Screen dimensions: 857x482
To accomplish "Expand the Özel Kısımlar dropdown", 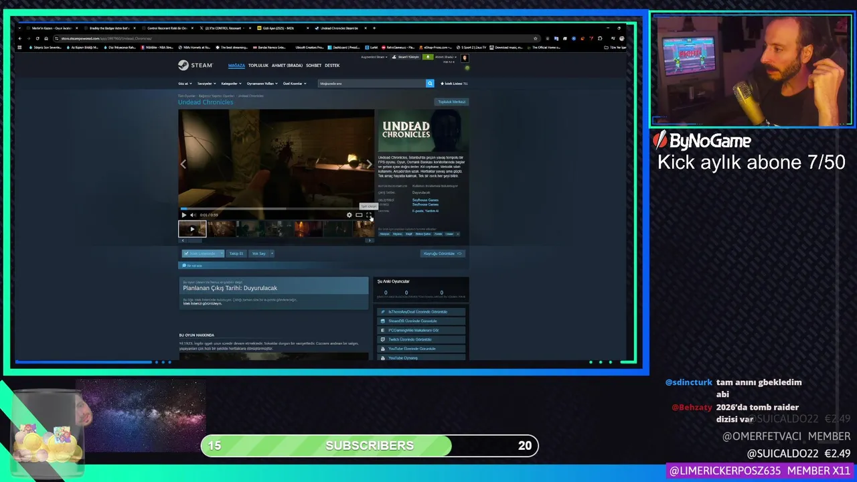I will pos(295,84).
